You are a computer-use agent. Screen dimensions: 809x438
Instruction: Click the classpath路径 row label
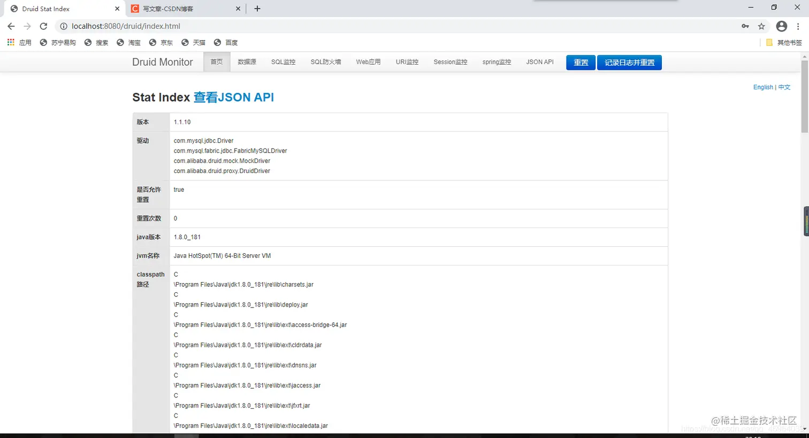tap(150, 279)
